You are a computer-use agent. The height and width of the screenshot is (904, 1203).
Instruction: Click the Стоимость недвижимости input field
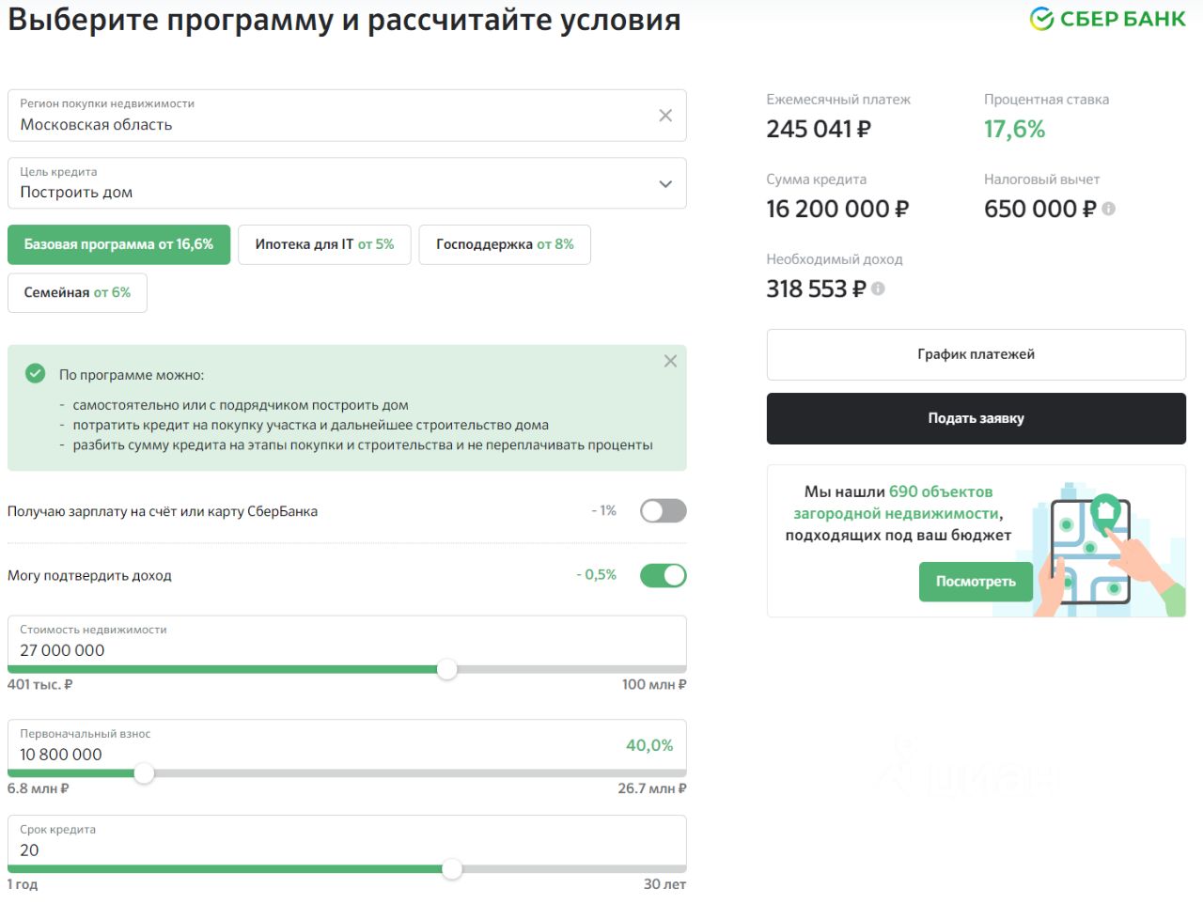[347, 642]
